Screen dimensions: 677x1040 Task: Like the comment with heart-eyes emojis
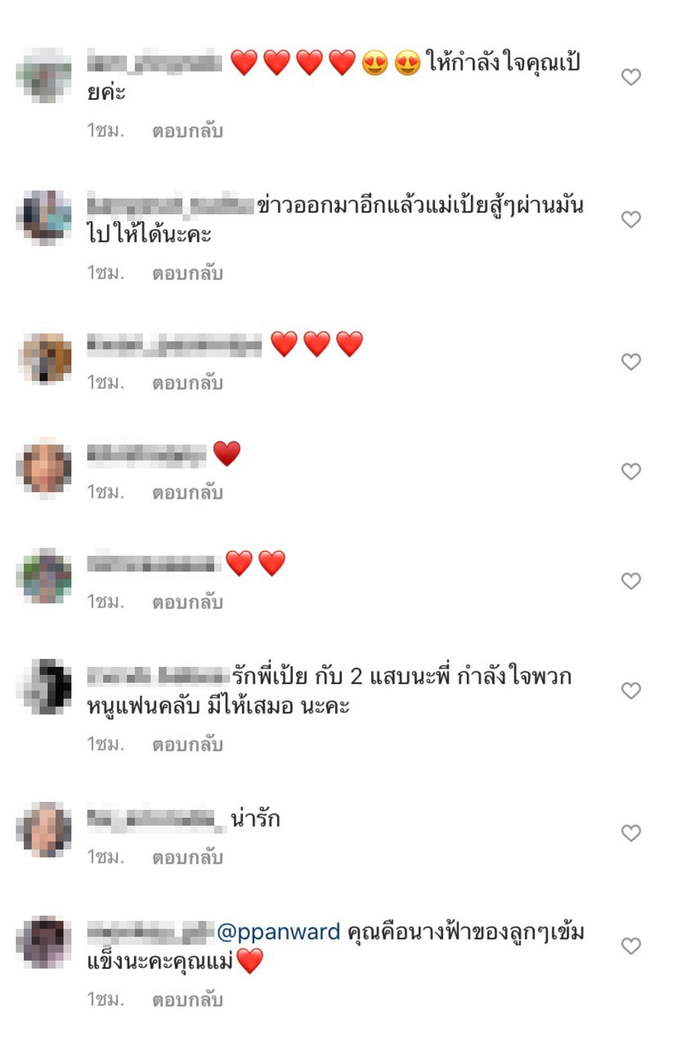[630, 77]
